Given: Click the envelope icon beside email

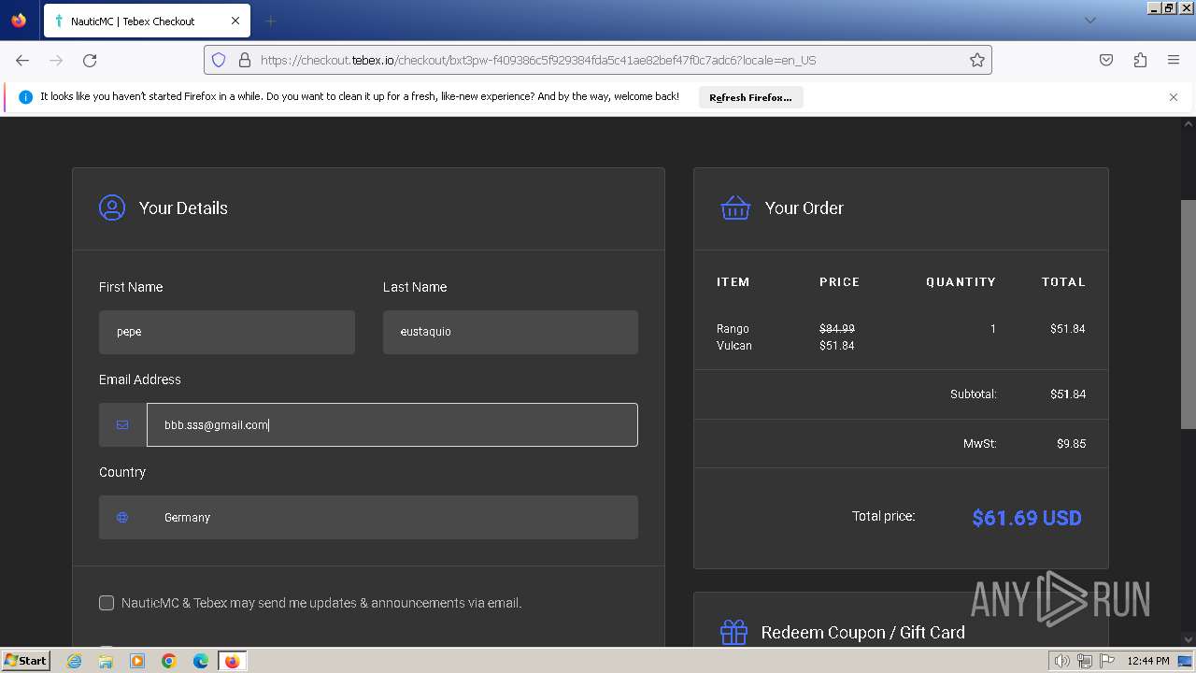Looking at the screenshot, I should tap(122, 424).
